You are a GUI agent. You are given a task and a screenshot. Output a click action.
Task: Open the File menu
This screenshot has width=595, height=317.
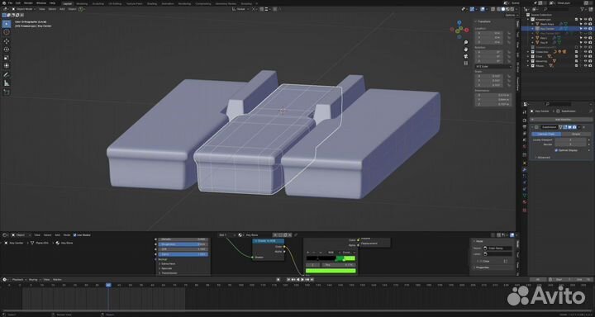pos(10,3)
